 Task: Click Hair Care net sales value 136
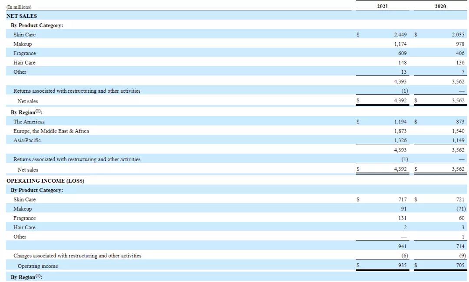tap(460, 62)
